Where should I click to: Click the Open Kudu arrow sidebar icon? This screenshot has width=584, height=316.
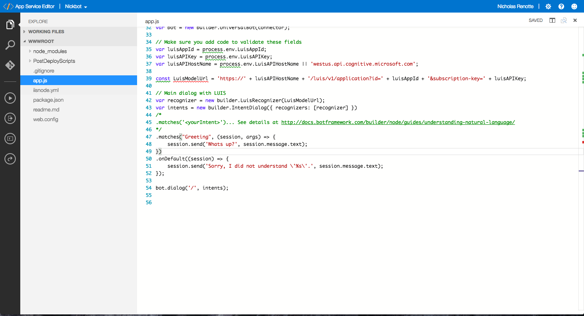[x=10, y=159]
